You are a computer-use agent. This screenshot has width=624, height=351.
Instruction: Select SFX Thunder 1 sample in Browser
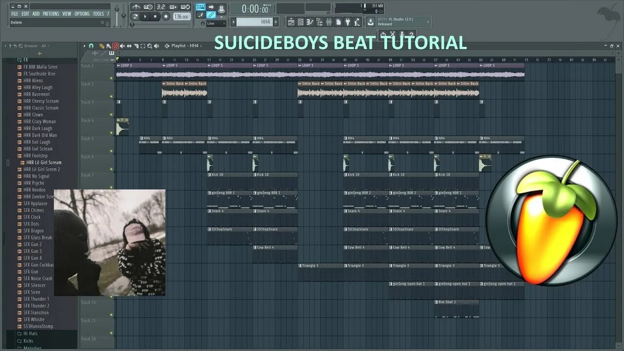36,299
